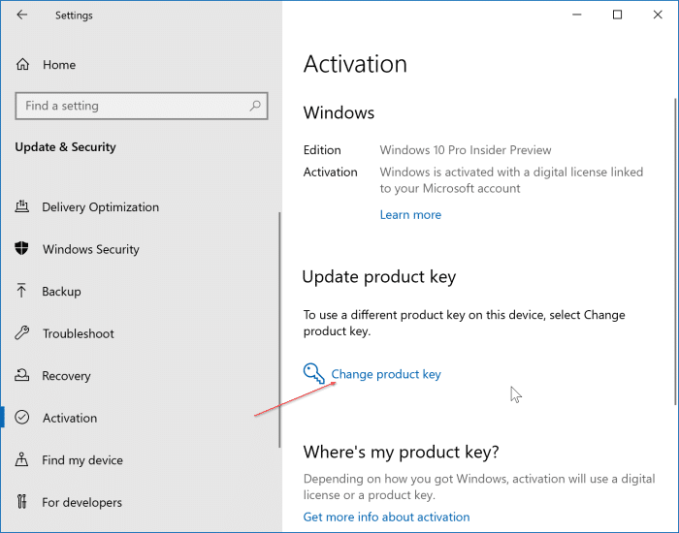Image resolution: width=679 pixels, height=533 pixels.
Task: Open For developers settings
Action: (x=81, y=502)
